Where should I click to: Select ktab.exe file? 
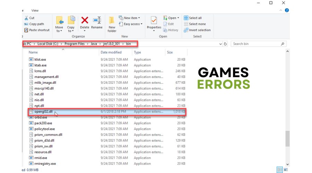107,65
